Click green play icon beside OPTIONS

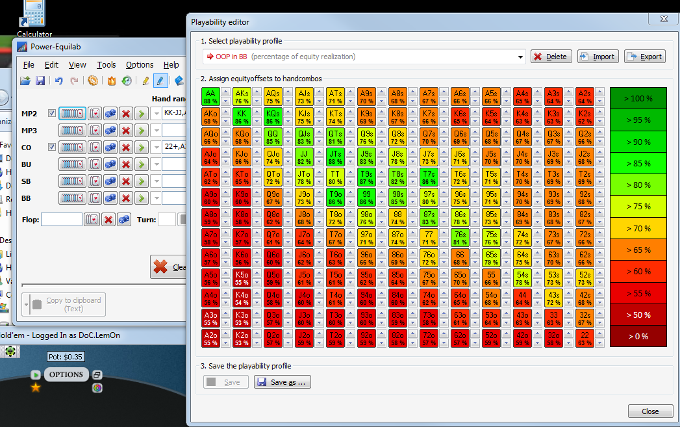coord(36,374)
